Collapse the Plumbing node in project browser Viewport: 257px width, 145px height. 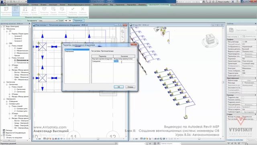click(4, 82)
